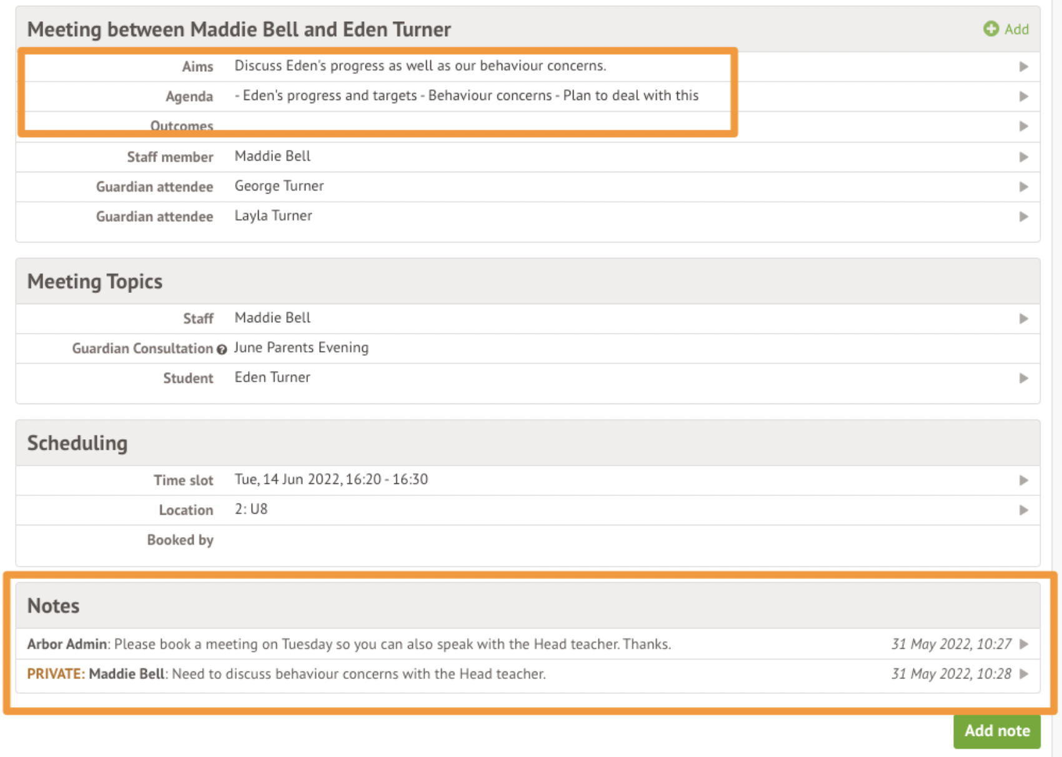1062x757 pixels.
Task: Click the green plus Add icon
Action: 991,29
